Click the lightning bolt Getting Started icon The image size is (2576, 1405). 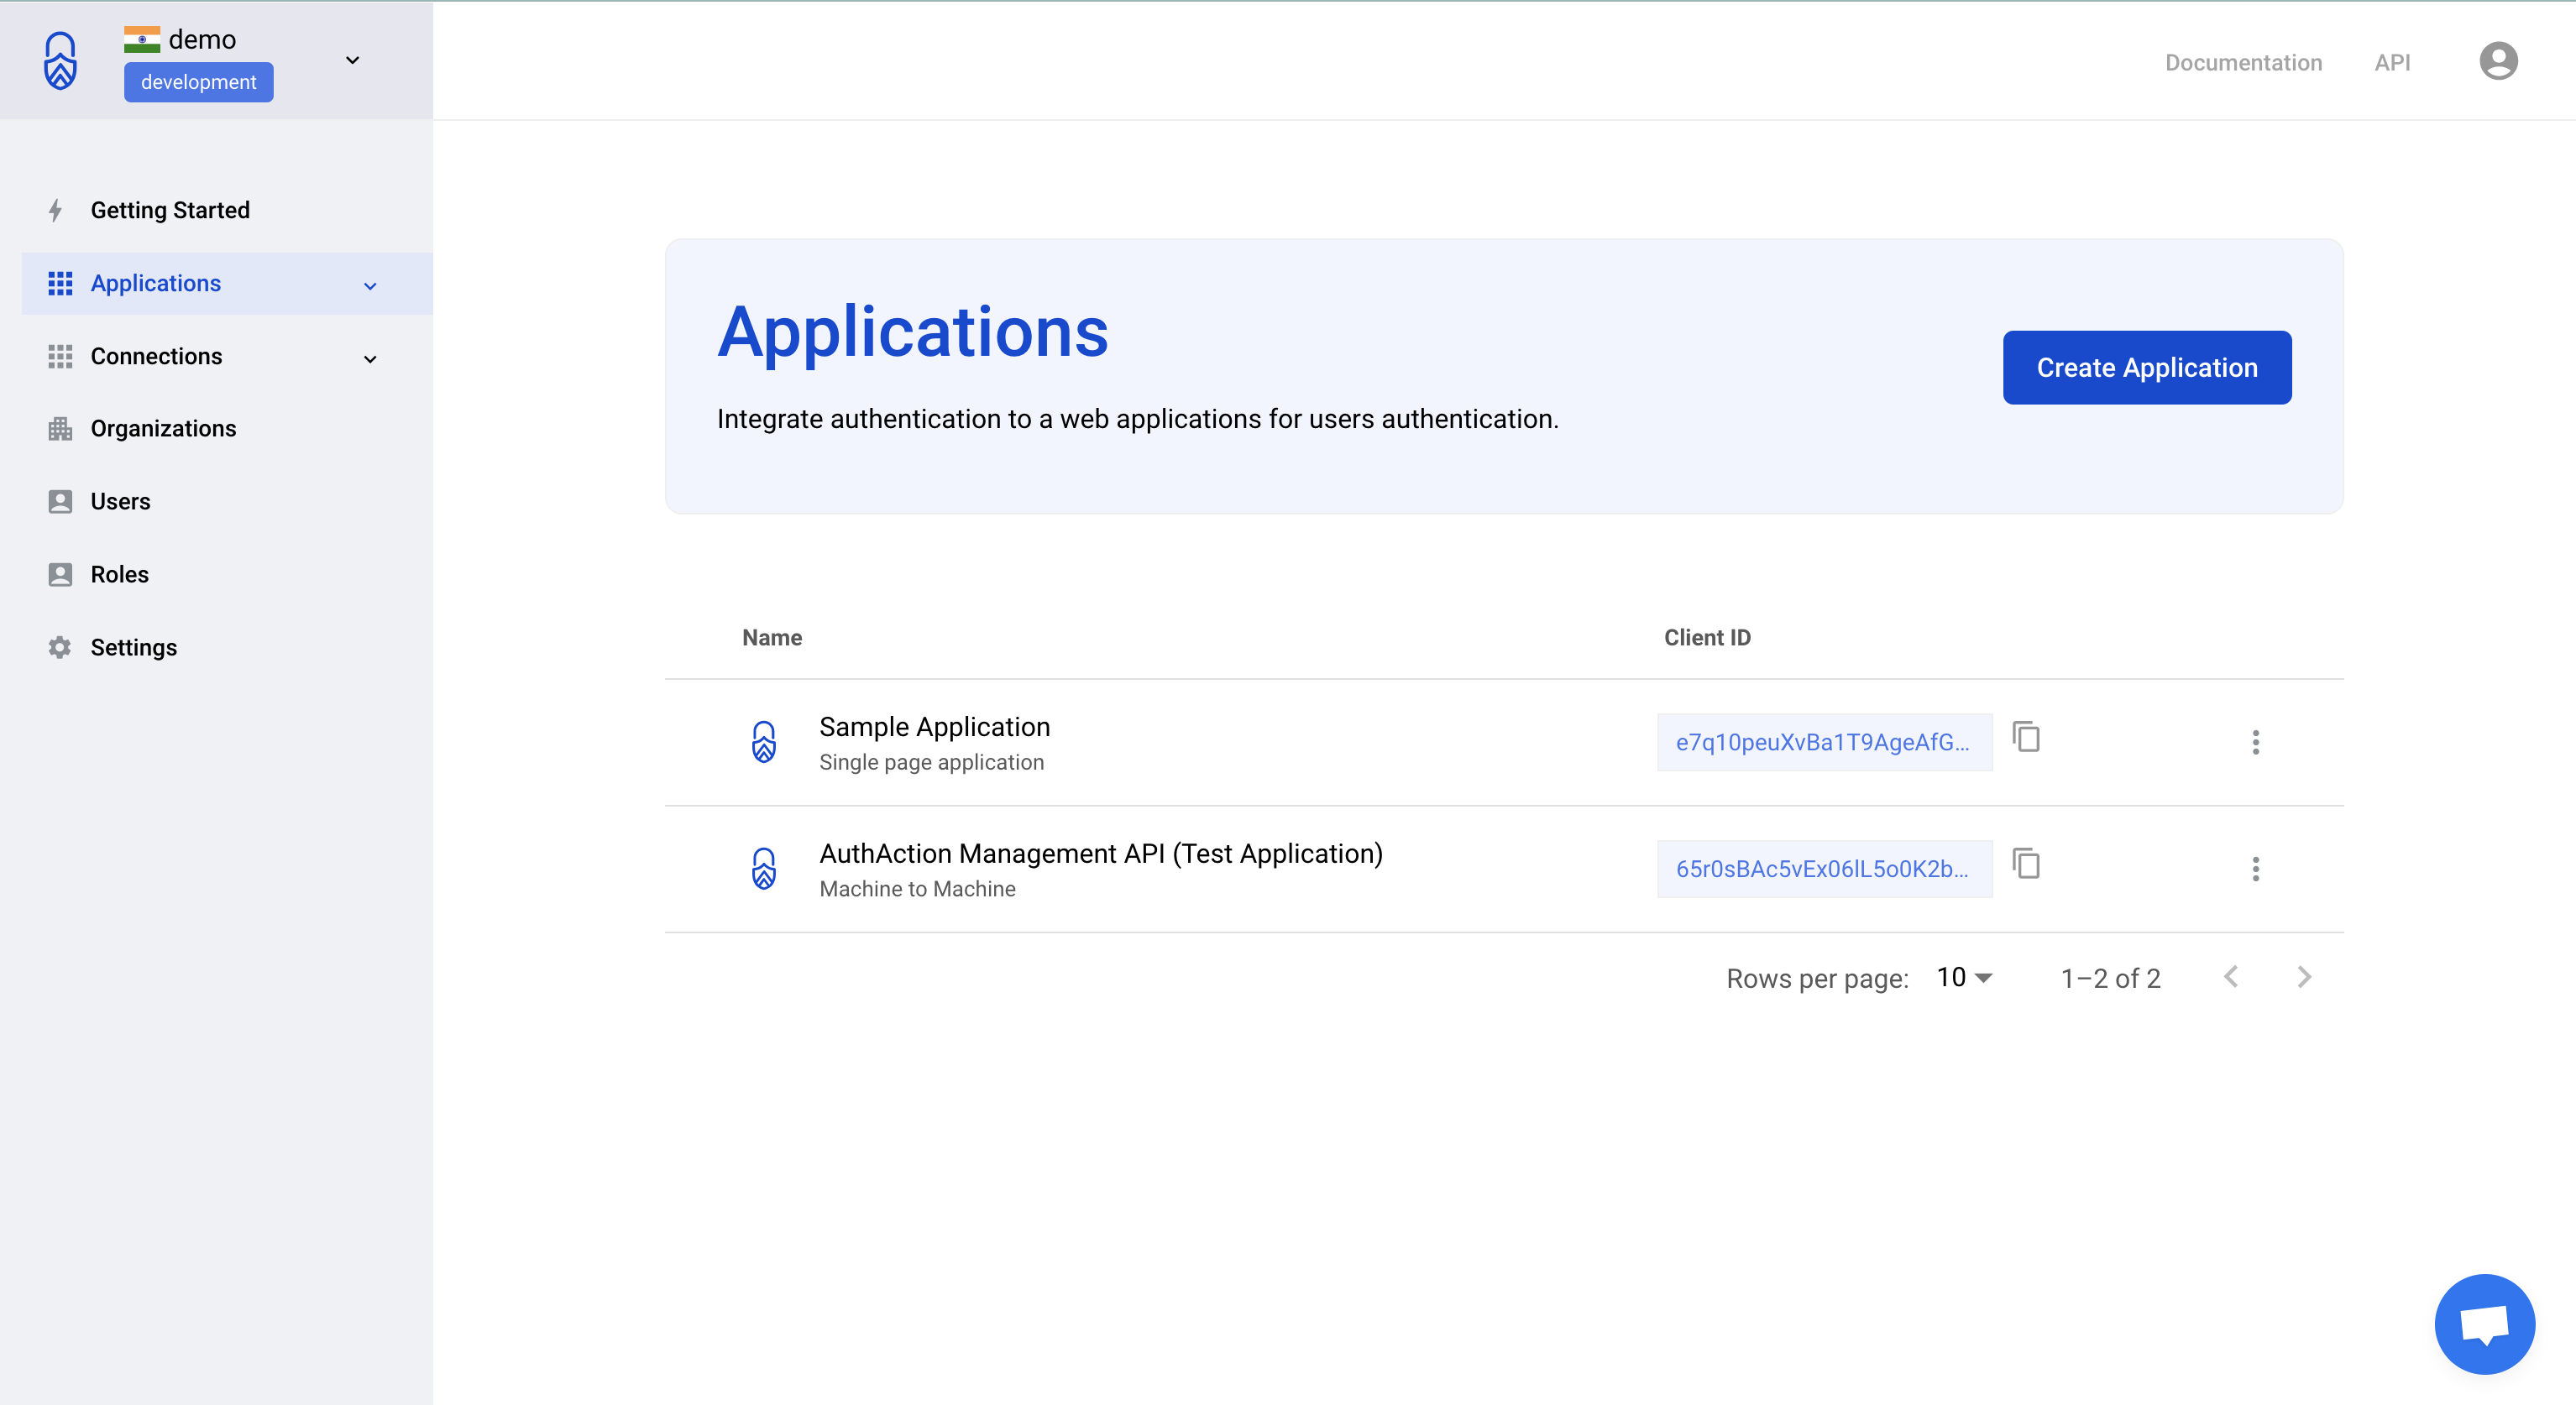click(x=56, y=210)
